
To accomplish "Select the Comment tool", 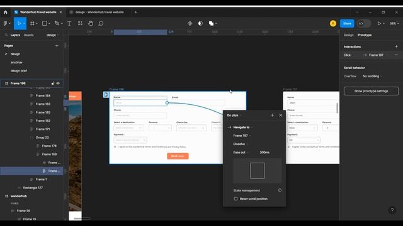I will point(101,23).
